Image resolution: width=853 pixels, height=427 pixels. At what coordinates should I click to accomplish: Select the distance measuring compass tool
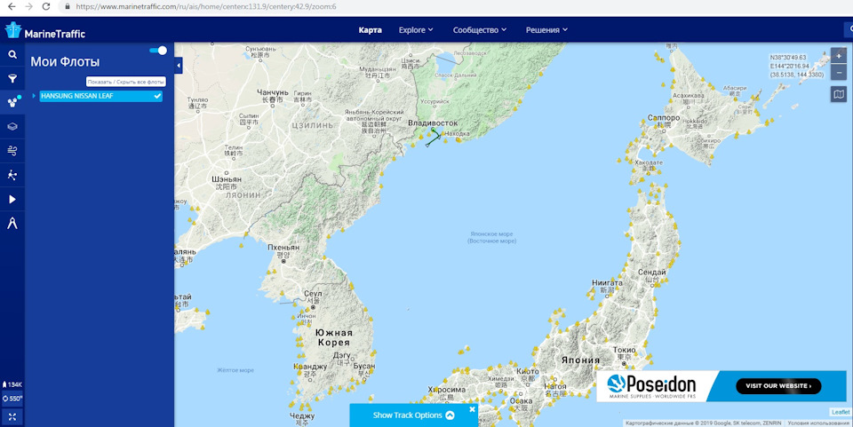12,223
